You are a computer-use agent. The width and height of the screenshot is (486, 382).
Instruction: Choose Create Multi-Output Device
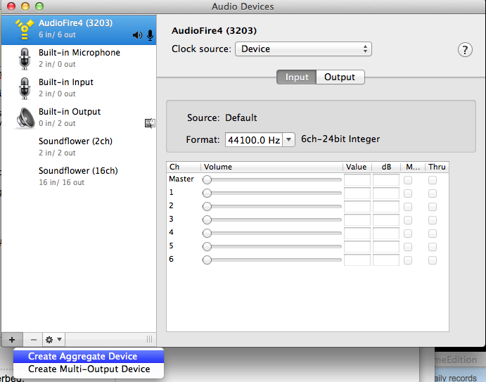[89, 369]
